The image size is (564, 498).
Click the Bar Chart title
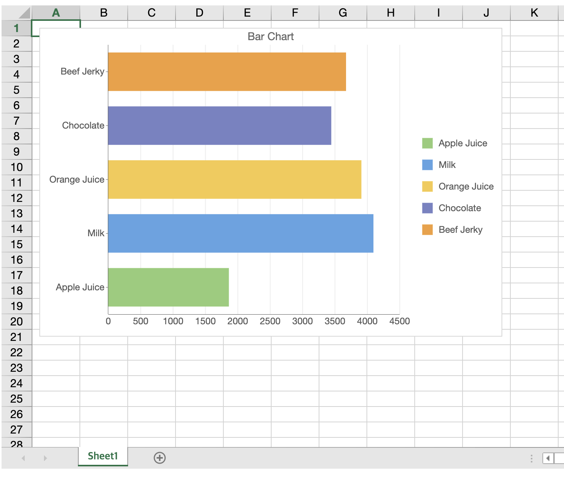click(x=271, y=37)
